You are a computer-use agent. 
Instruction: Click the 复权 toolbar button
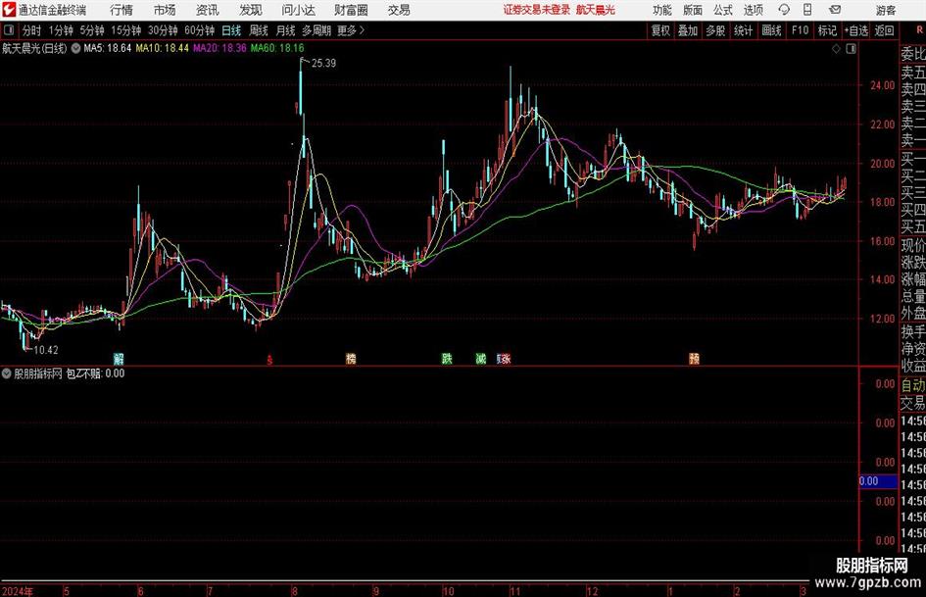660,30
